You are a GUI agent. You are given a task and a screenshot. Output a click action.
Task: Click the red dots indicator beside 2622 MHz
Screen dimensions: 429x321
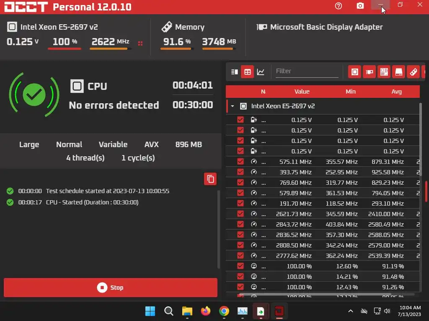click(140, 43)
